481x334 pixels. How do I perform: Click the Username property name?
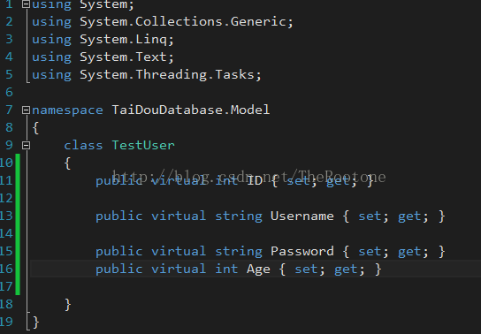[x=302, y=216]
